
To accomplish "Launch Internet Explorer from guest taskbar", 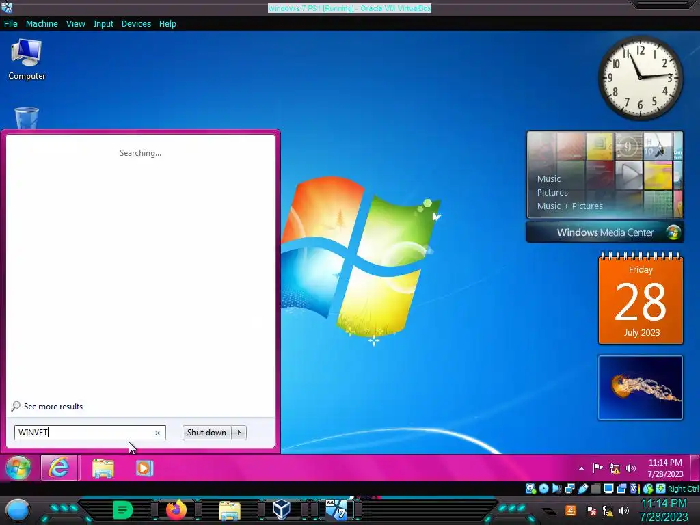I will click(x=59, y=468).
